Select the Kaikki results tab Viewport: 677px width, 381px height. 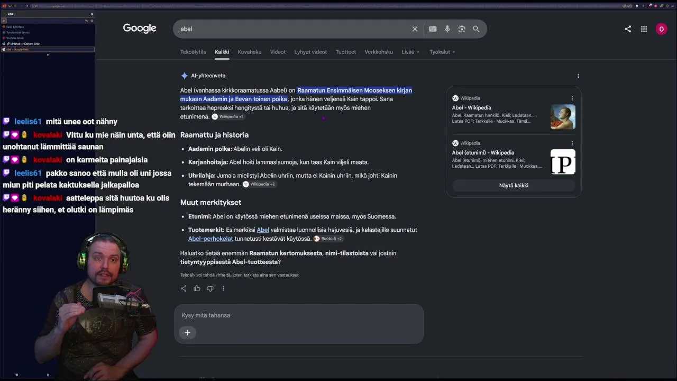pyautogui.click(x=222, y=52)
